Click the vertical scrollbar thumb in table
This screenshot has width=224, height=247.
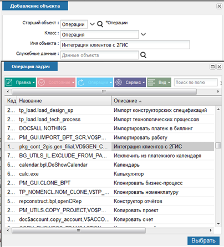click(x=218, y=146)
